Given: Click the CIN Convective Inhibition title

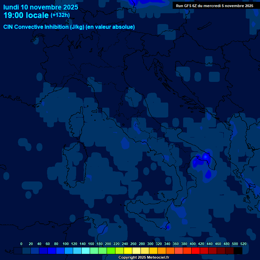Looking at the screenshot, I should point(69,27).
